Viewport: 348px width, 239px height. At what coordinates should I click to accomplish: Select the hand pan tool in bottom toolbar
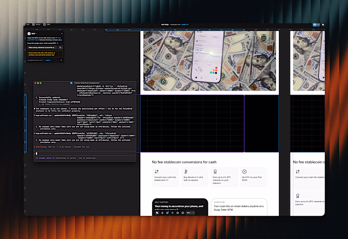[162, 213]
